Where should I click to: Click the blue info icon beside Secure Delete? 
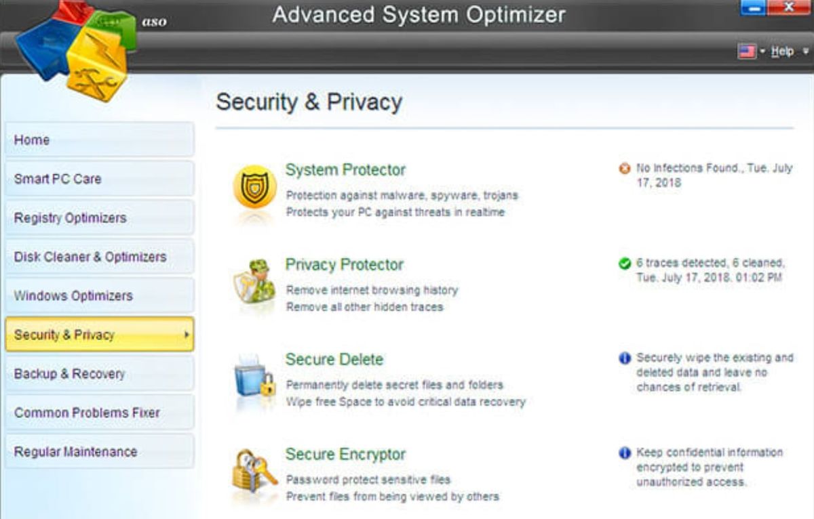625,358
